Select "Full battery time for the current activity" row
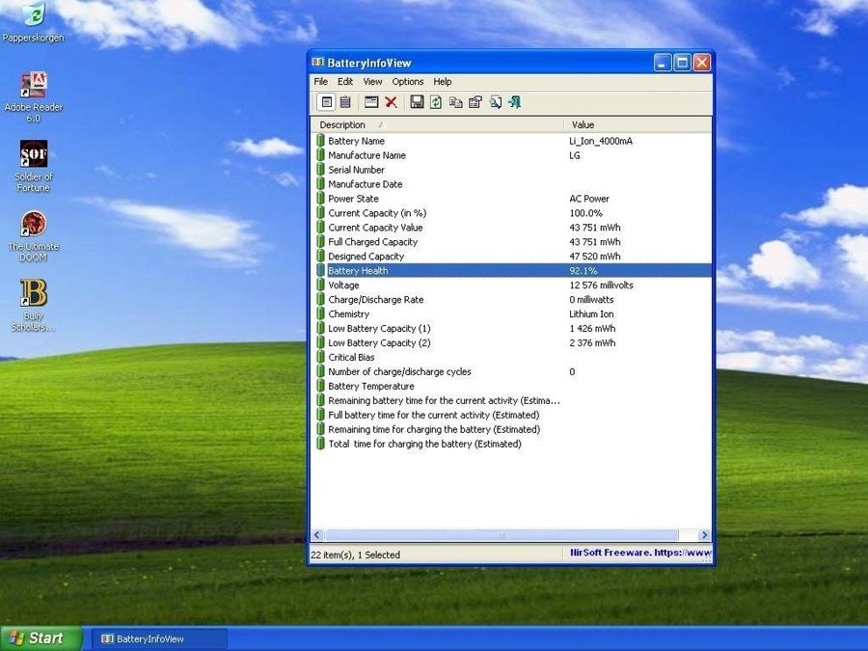868x651 pixels. (511, 415)
